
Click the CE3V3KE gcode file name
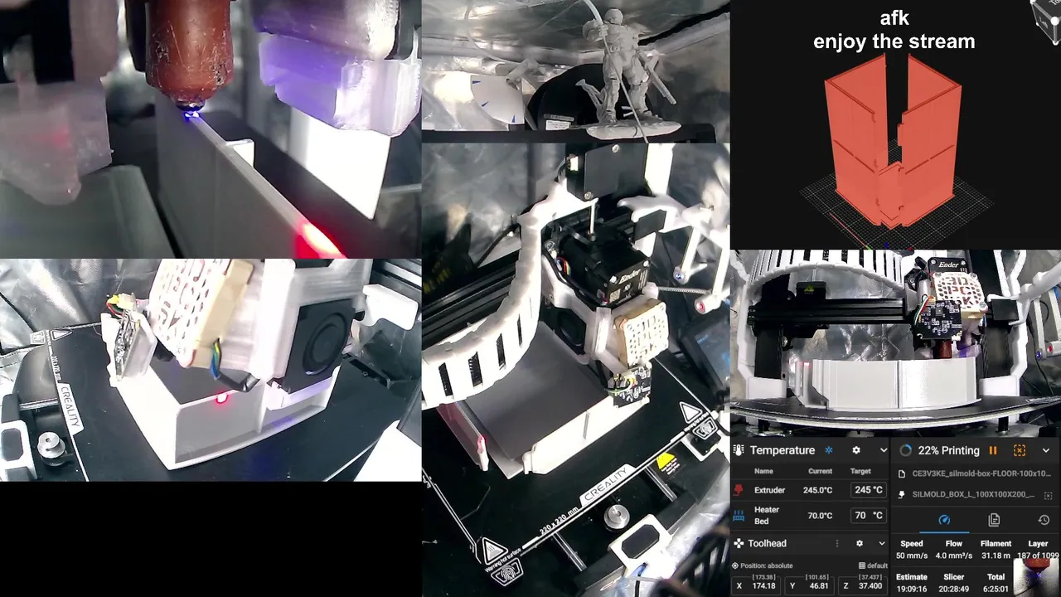pos(981,474)
